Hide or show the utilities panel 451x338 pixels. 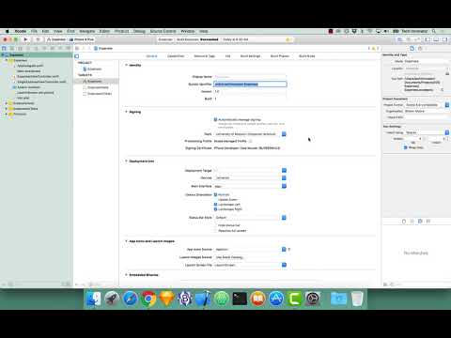[x=444, y=39]
